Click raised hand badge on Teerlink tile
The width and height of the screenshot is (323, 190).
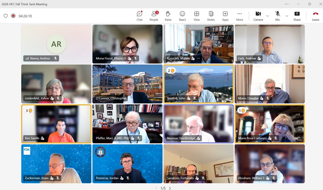(x=171, y=71)
